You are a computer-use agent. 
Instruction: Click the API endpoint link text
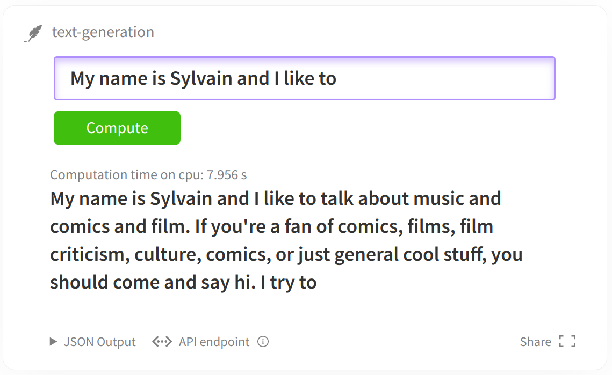point(214,342)
